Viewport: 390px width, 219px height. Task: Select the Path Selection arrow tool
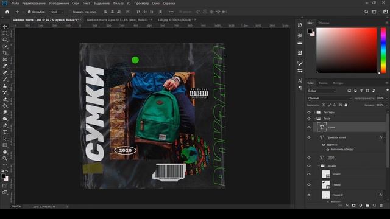(x=5, y=139)
